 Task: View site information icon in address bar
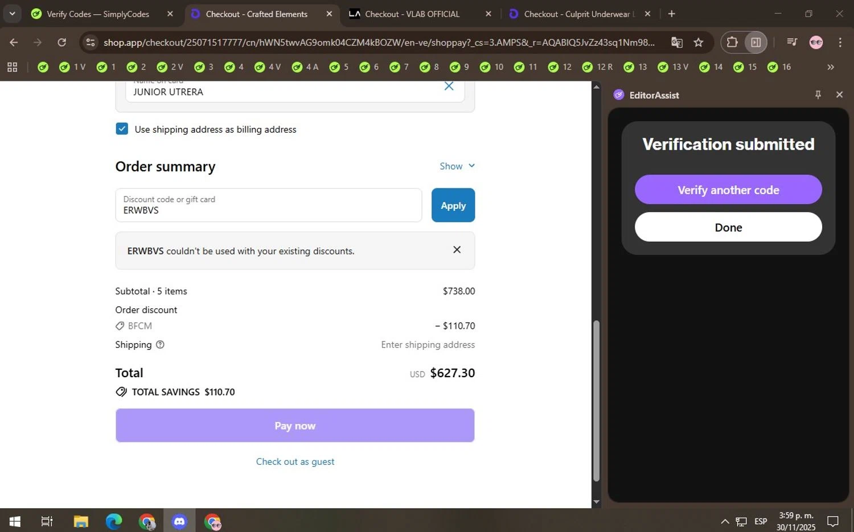tap(90, 42)
